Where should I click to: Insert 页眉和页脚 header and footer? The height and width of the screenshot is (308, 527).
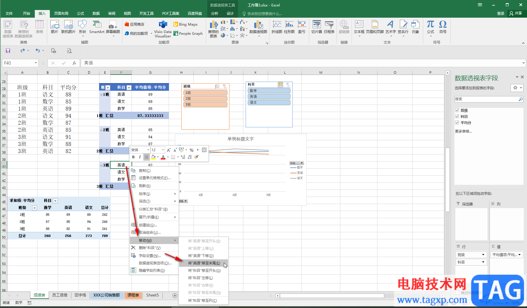(x=375, y=27)
